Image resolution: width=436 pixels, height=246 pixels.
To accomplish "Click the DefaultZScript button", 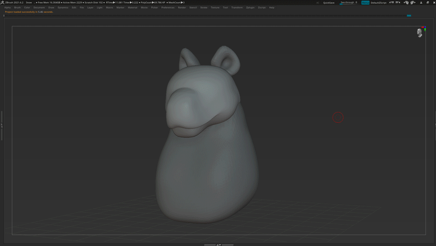I will 379,3.
